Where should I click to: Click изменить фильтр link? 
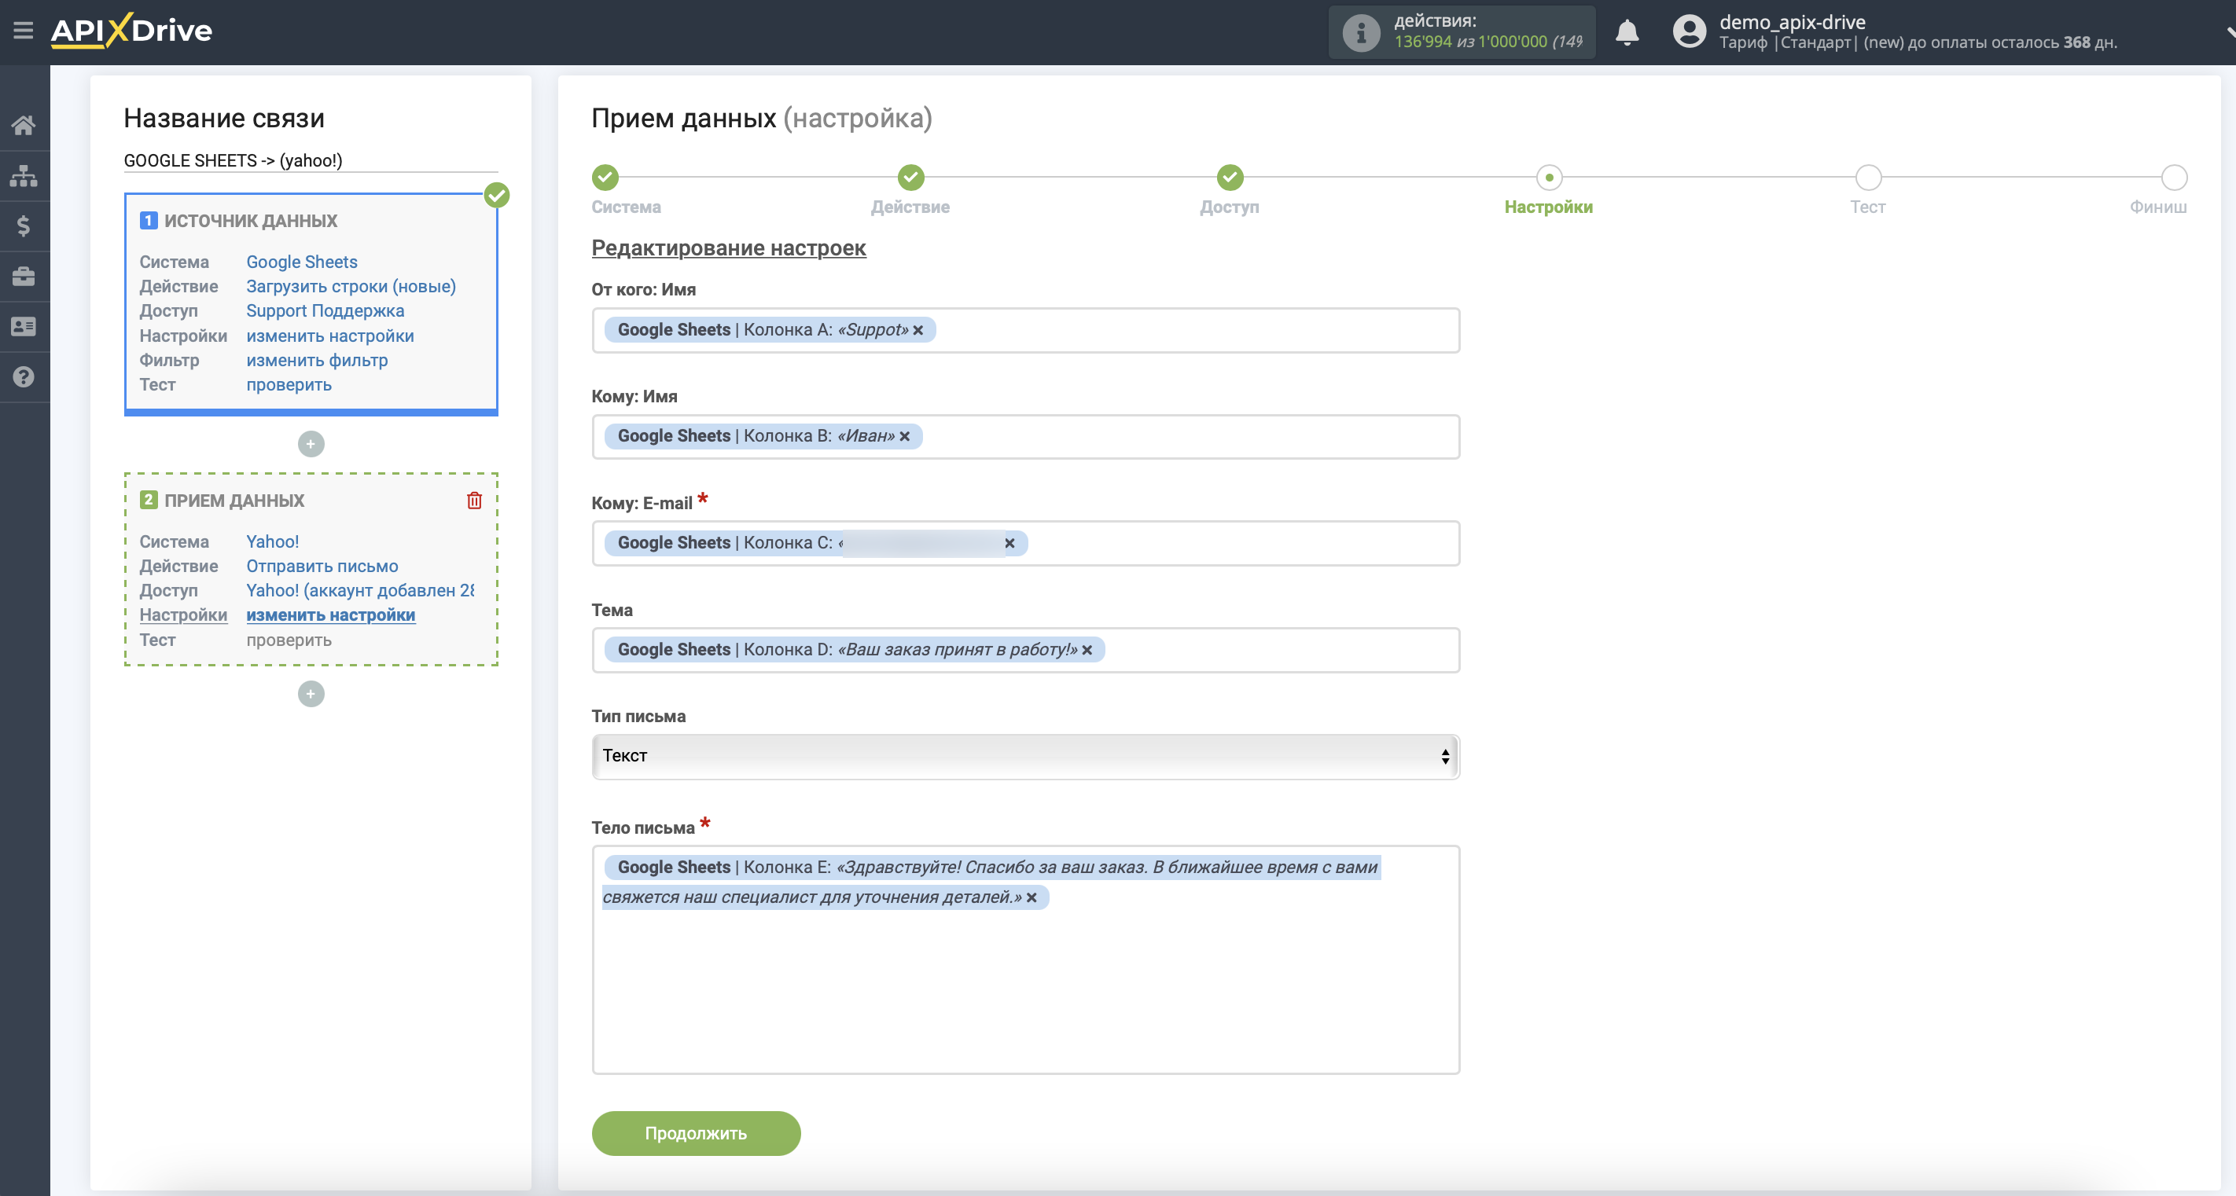pos(317,360)
